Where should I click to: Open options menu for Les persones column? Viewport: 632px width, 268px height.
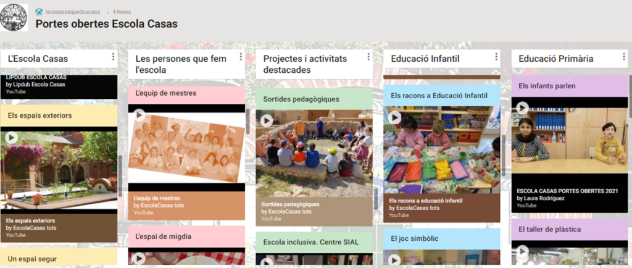241,57
